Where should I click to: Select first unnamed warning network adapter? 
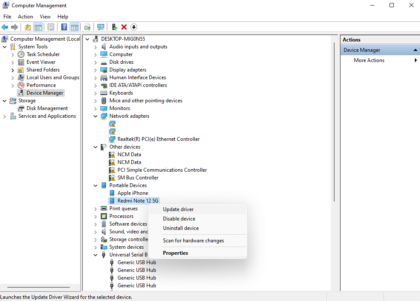112,124
